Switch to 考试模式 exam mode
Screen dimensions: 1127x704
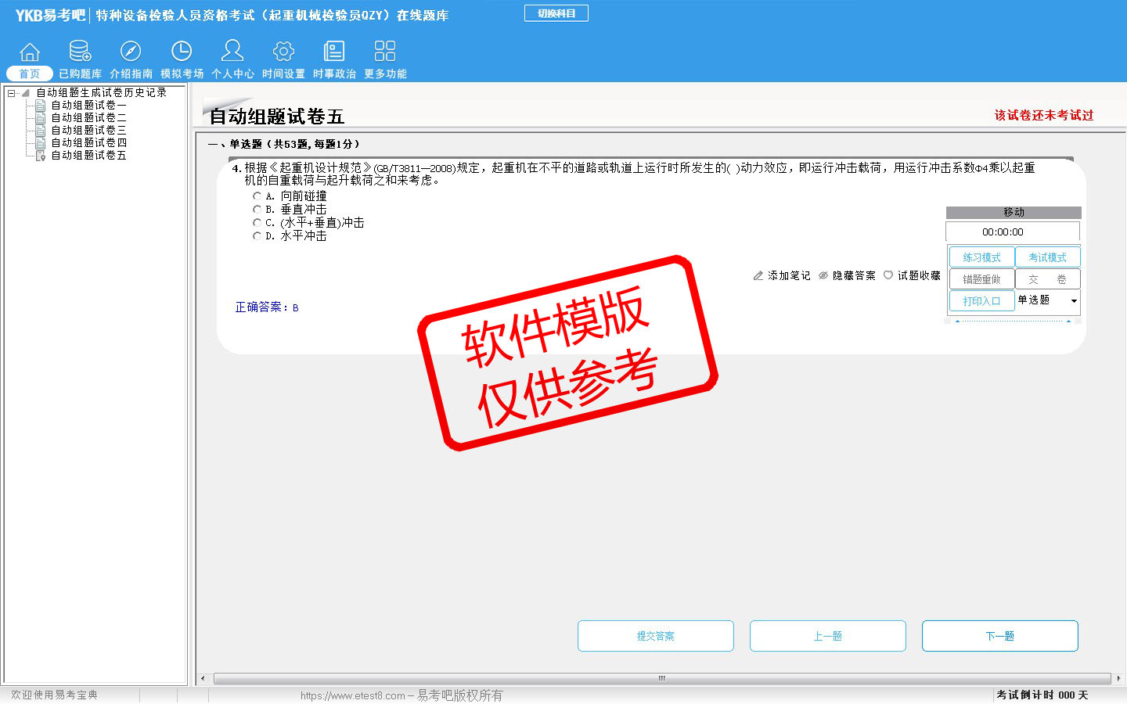(x=1047, y=257)
